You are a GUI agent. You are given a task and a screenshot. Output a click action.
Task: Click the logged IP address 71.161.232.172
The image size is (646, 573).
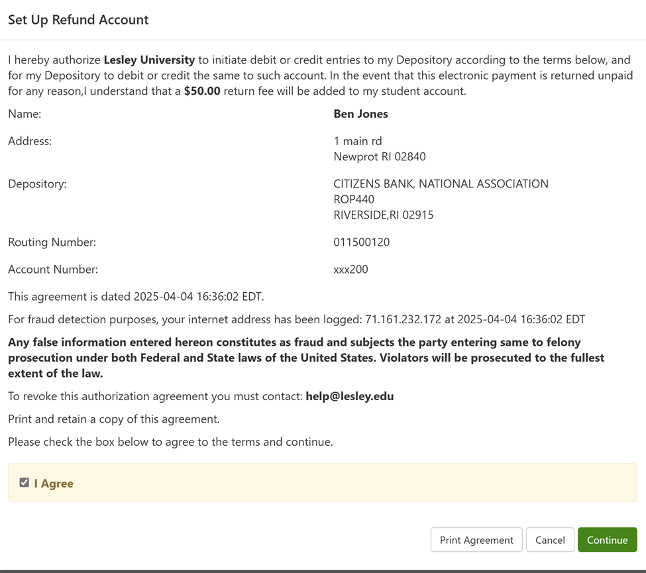pos(403,320)
